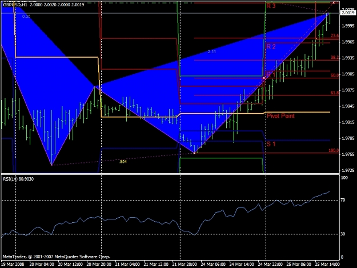This screenshot has height=268, width=357.
Task: Click the Pivot Point label
Action: (x=280, y=116)
